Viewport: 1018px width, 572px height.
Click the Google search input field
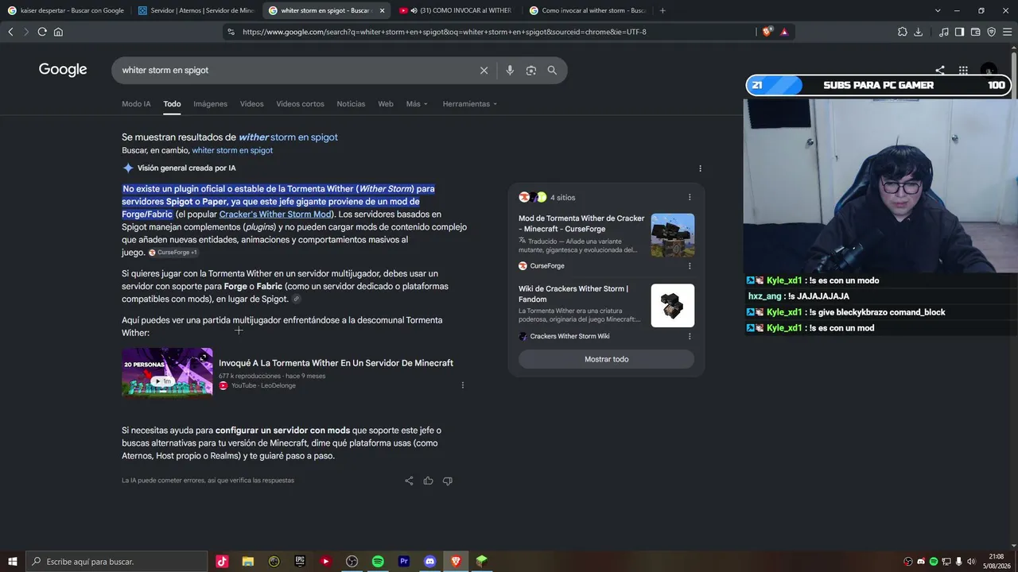298,70
